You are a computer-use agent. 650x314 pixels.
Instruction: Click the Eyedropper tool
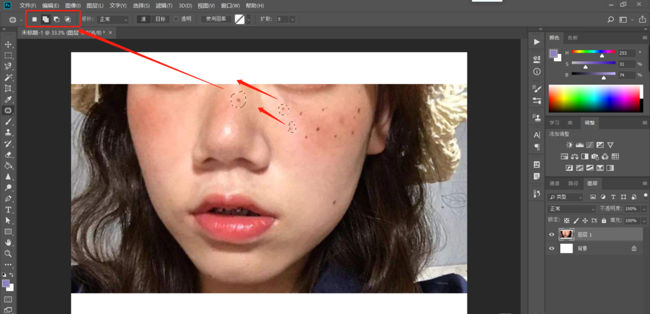coord(8,99)
